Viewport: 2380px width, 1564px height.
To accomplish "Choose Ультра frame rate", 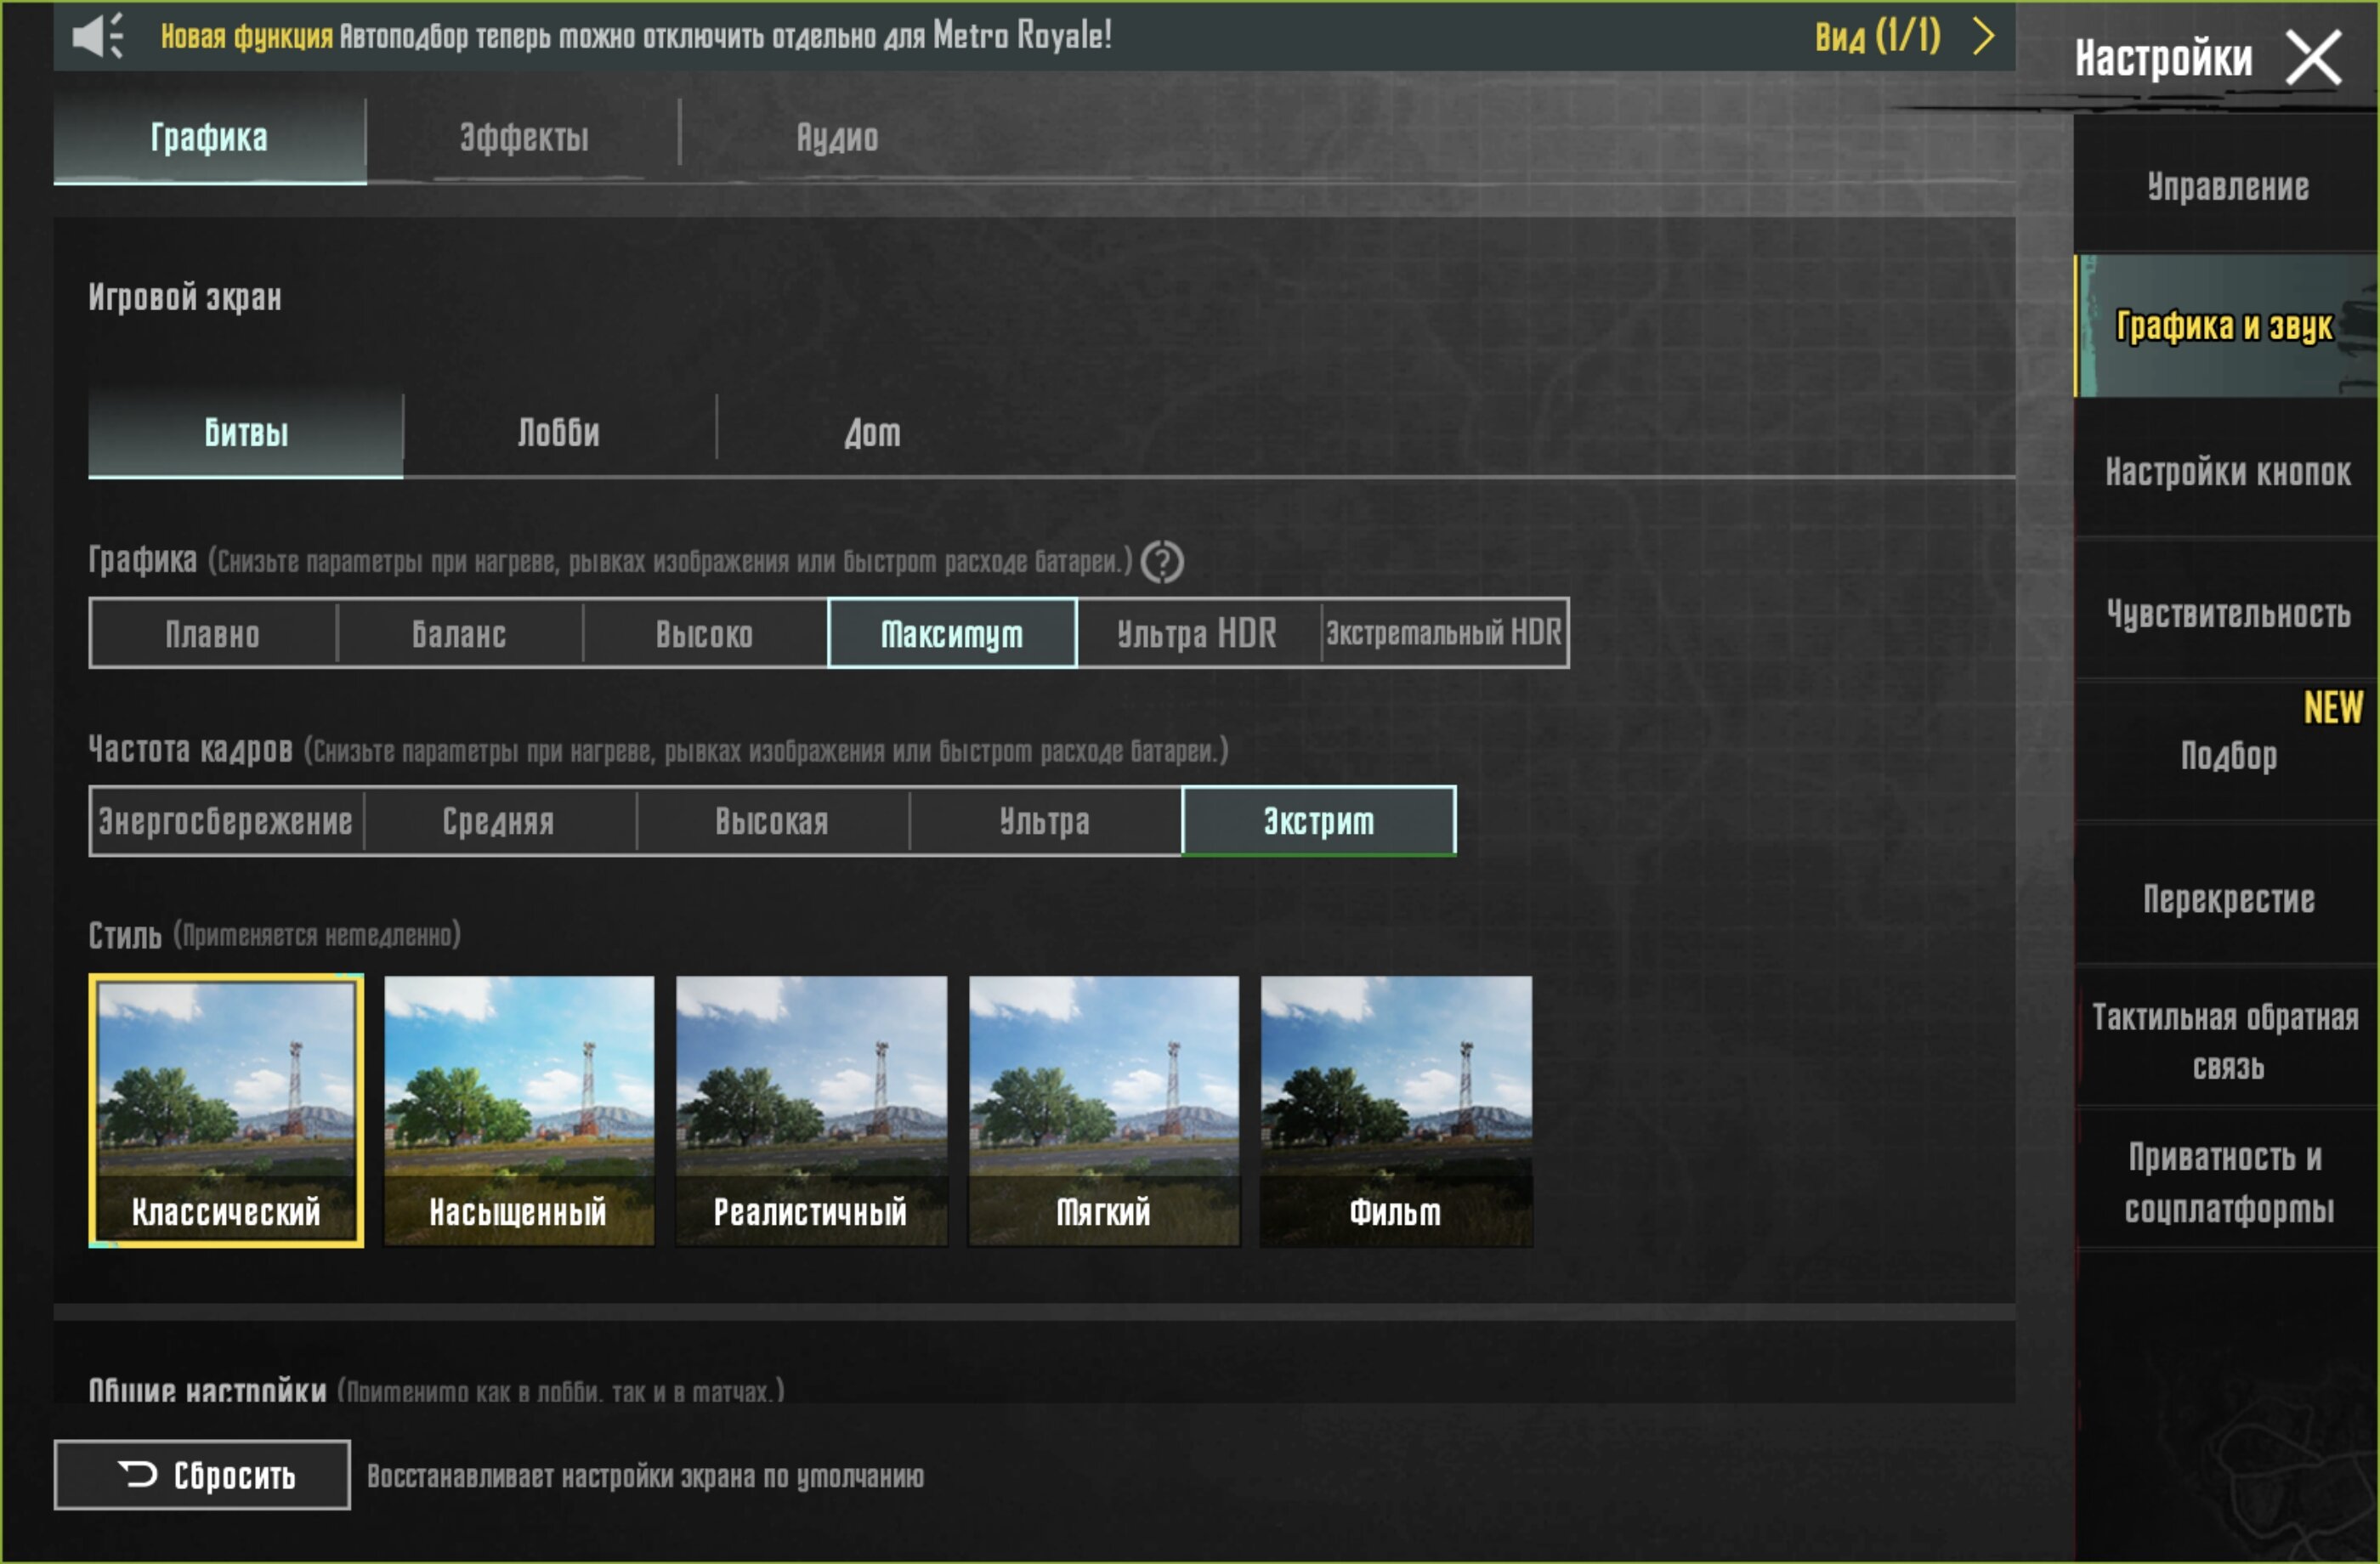I will 1045,821.
